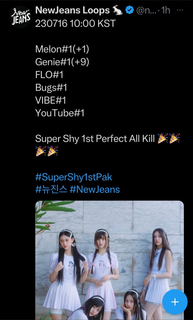This screenshot has width=193, height=320.
Task: Click the 1h tweet timestamp
Action: [166, 10]
